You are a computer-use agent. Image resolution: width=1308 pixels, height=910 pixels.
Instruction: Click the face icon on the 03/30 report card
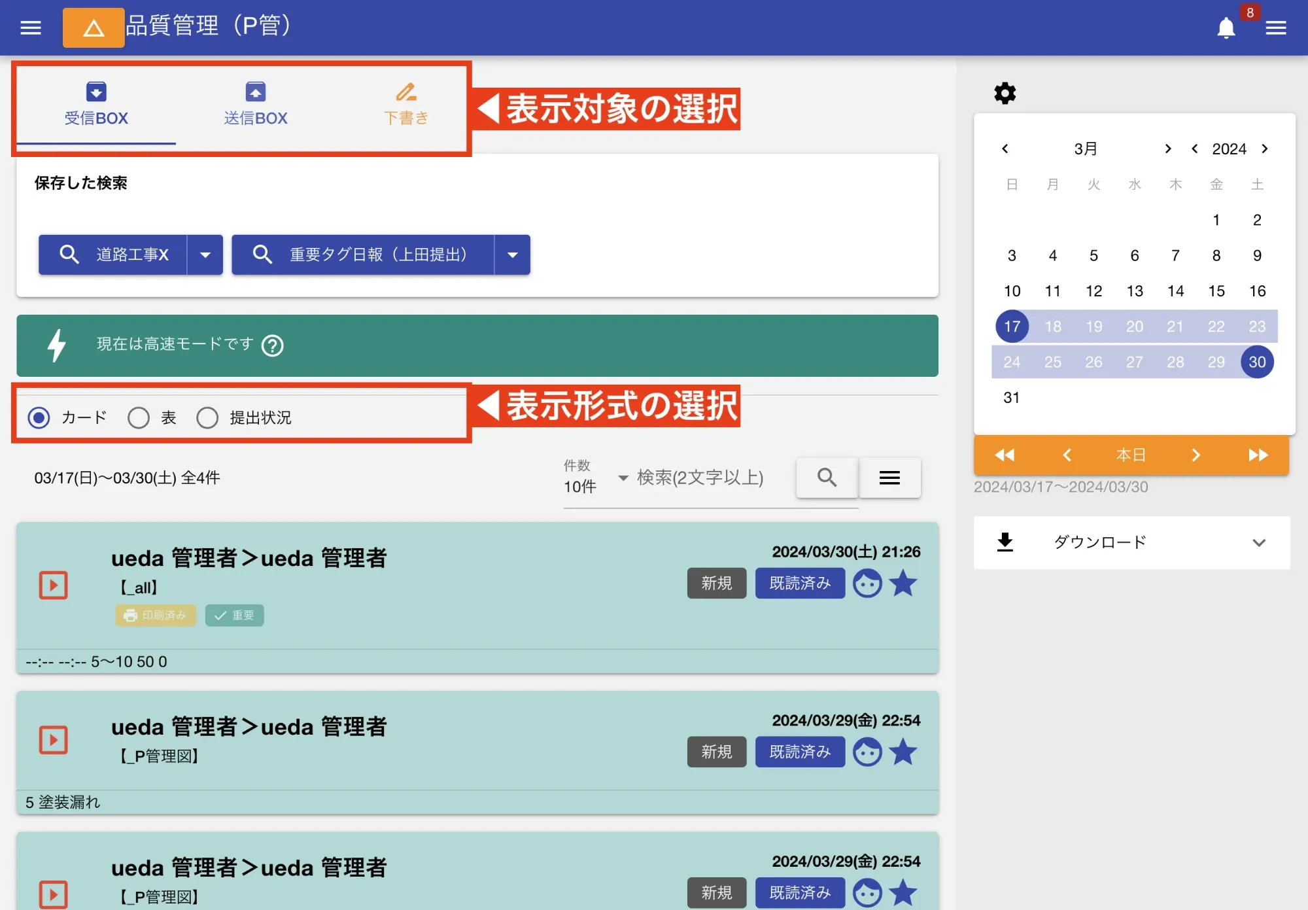point(868,583)
